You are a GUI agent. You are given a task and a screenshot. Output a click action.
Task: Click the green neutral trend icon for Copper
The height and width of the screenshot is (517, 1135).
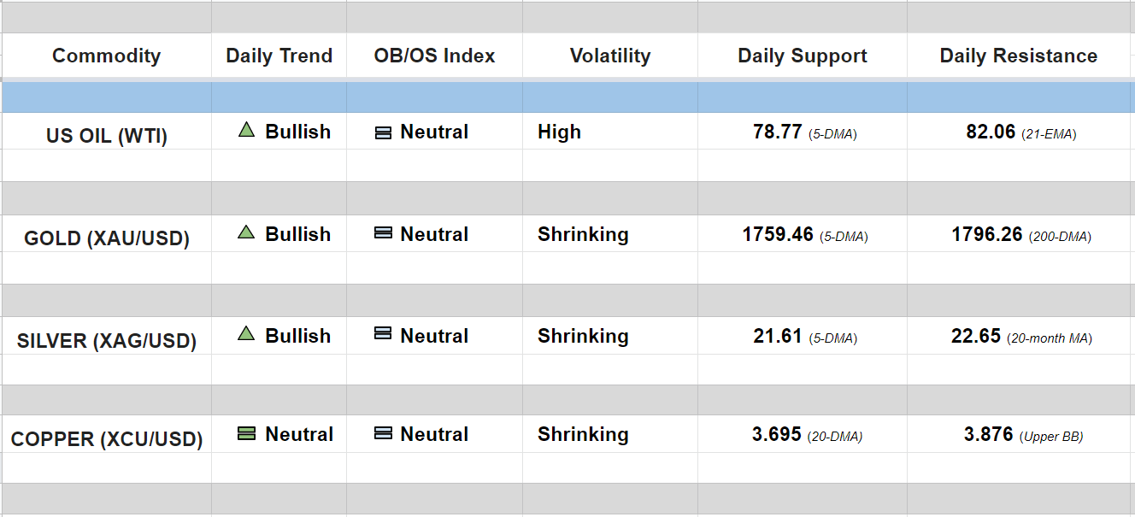246,434
